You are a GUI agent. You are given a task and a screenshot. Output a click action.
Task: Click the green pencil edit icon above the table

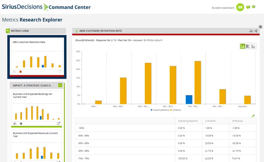(x=253, y=116)
